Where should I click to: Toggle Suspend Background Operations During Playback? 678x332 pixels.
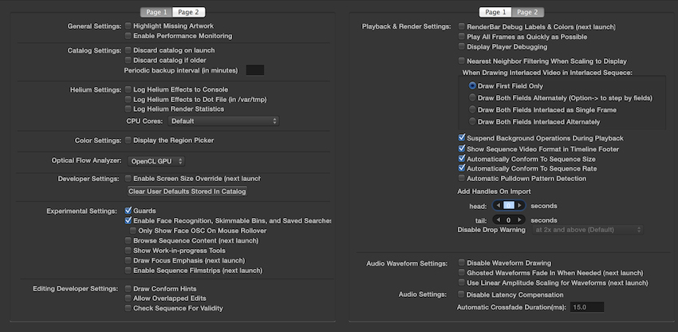point(462,138)
